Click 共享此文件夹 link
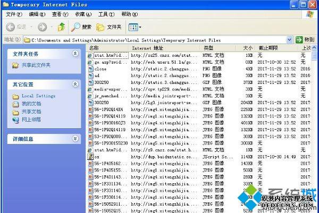The image size is (319, 213). [36, 65]
